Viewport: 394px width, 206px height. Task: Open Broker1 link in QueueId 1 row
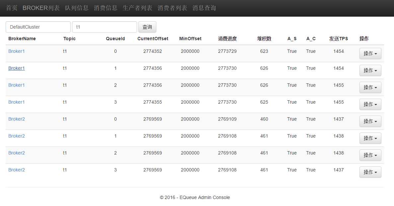click(x=17, y=68)
